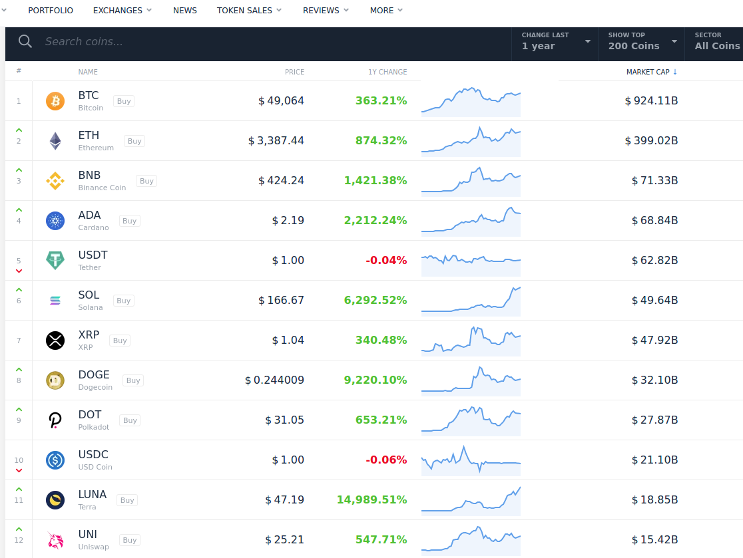Image resolution: width=743 pixels, height=558 pixels.
Task: Expand the More menu
Action: [x=386, y=11]
